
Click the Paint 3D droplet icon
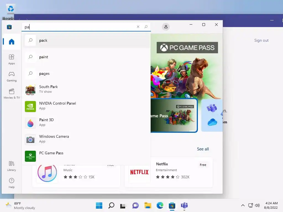(x=30, y=123)
